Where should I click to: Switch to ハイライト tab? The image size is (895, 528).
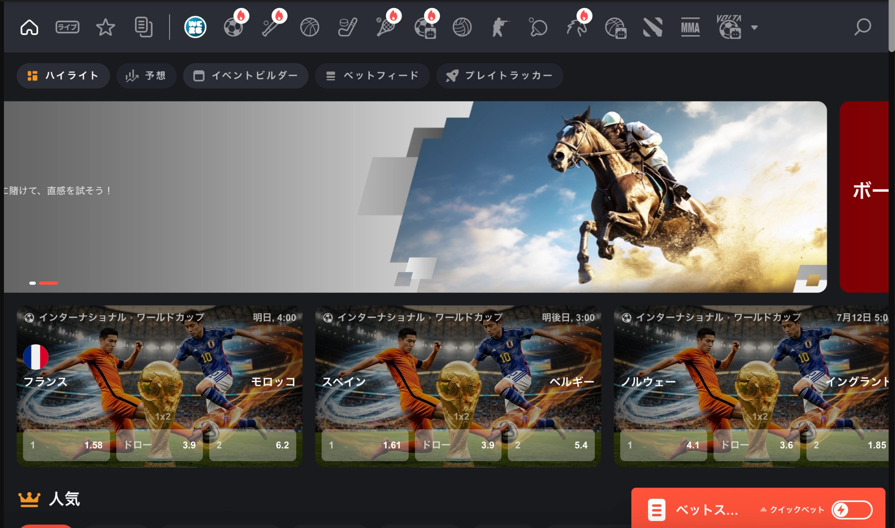pyautogui.click(x=63, y=76)
